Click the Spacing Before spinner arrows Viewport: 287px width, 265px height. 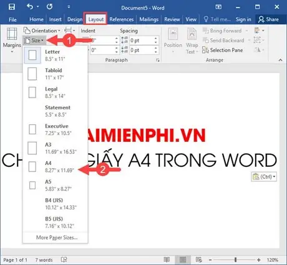click(156, 40)
